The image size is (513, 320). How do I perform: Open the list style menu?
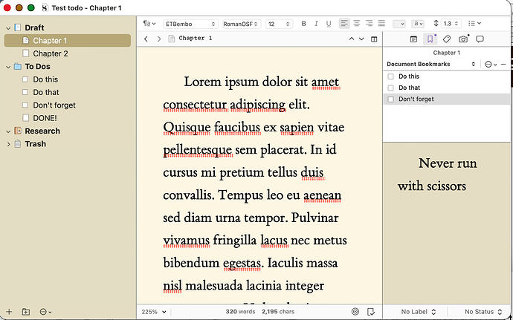pyautogui.click(x=474, y=24)
